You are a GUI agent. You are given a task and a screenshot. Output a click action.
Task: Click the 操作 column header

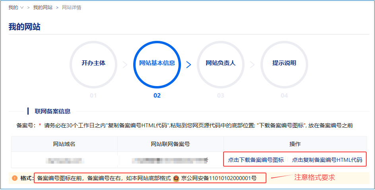click(x=295, y=144)
